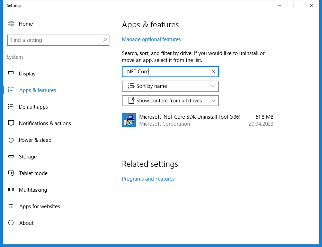Expand the search magnifier in Find a setting
Screen dimensions: 322x247
pyautogui.click(x=104, y=40)
